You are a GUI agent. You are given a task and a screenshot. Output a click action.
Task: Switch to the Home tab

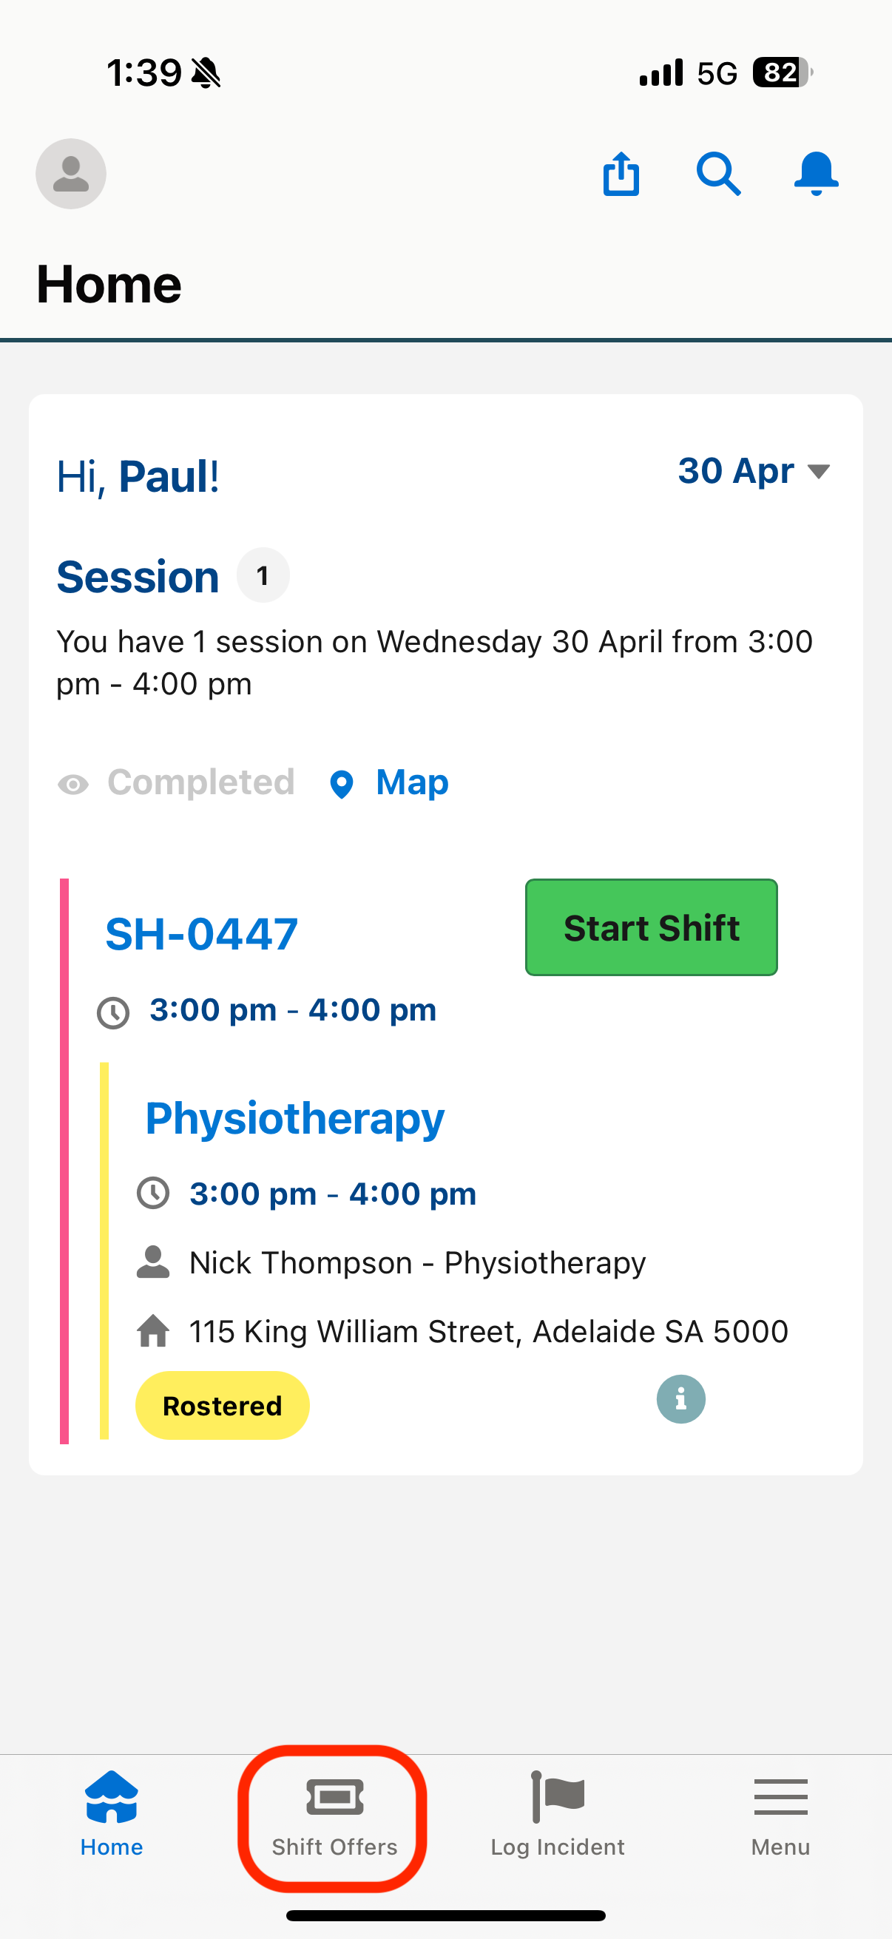112,1813
